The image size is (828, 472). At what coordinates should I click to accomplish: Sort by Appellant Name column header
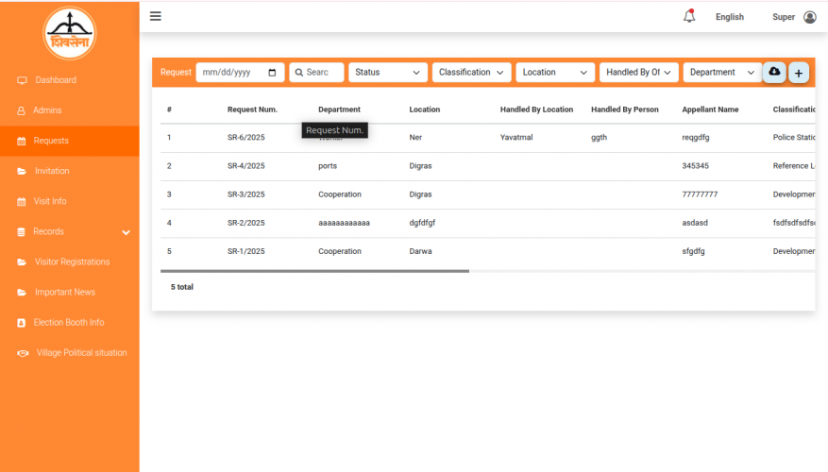710,110
